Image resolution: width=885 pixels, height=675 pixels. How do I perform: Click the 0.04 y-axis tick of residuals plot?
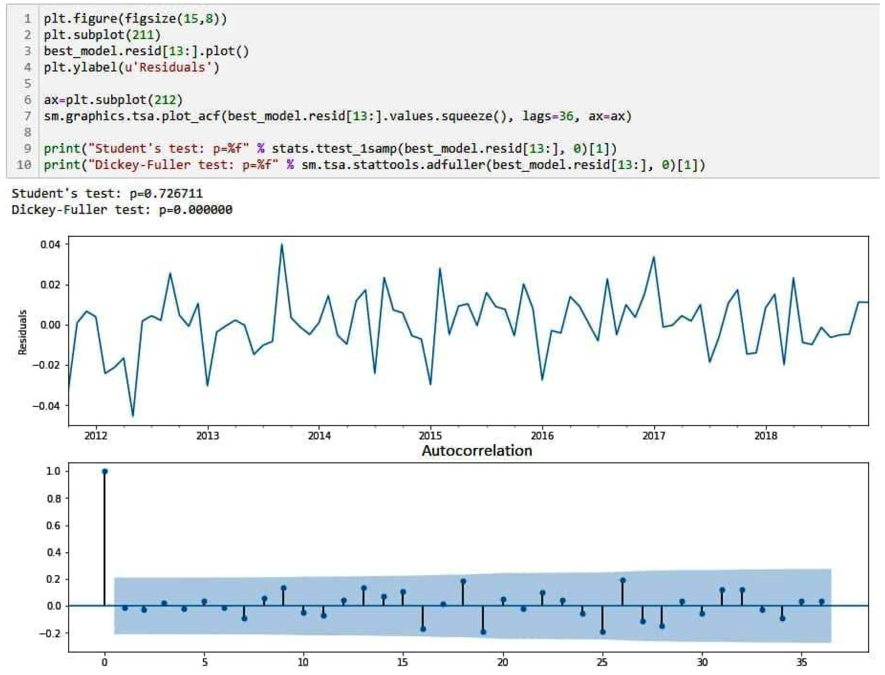coord(50,244)
